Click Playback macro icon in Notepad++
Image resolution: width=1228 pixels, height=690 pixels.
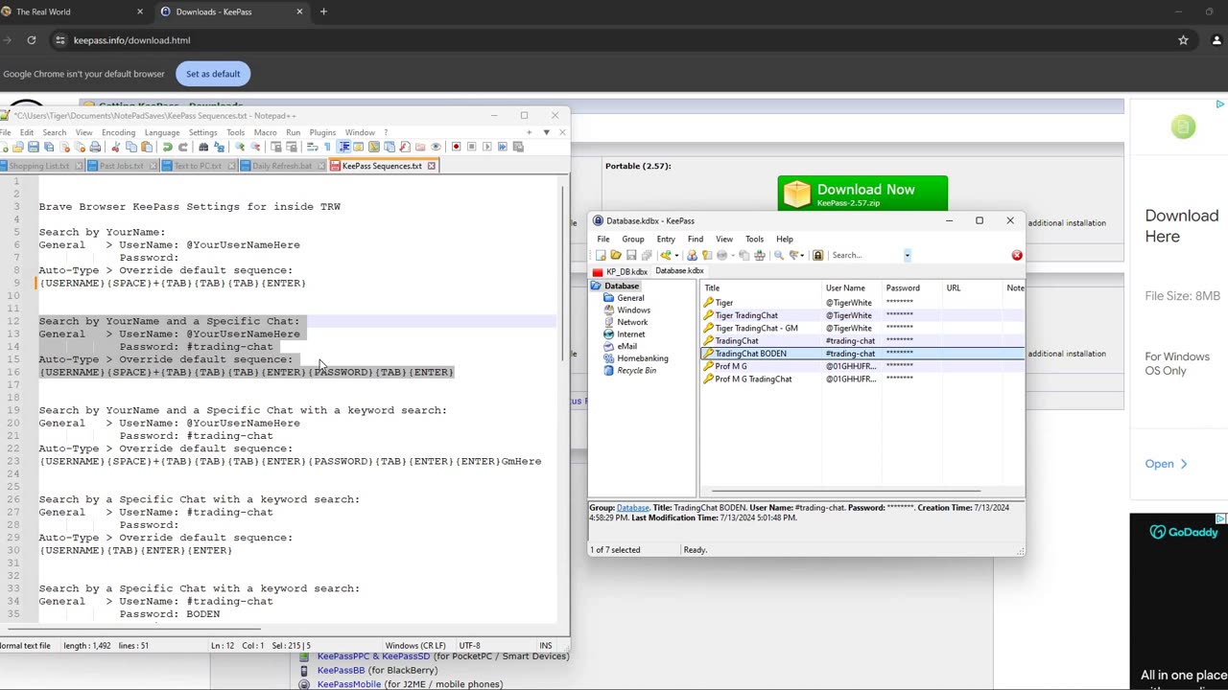pyautogui.click(x=486, y=147)
